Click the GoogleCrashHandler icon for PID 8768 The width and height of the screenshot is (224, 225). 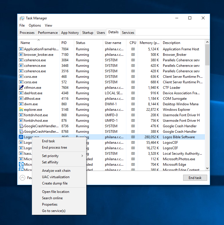[x=21, y=131]
